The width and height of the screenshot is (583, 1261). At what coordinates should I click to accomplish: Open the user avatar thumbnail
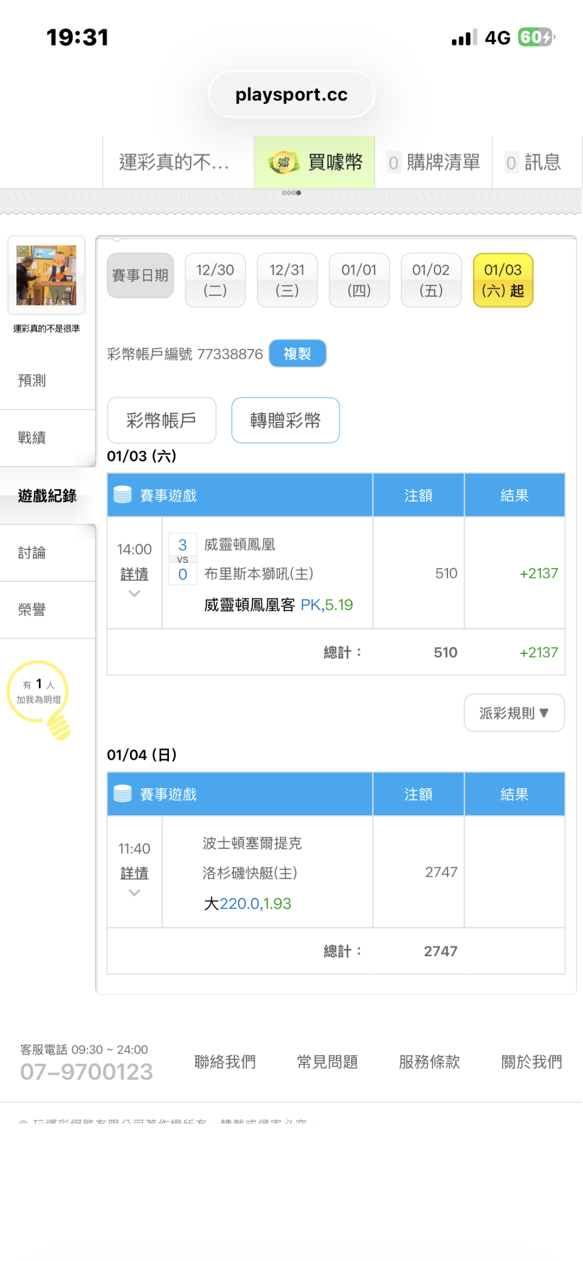(46, 275)
